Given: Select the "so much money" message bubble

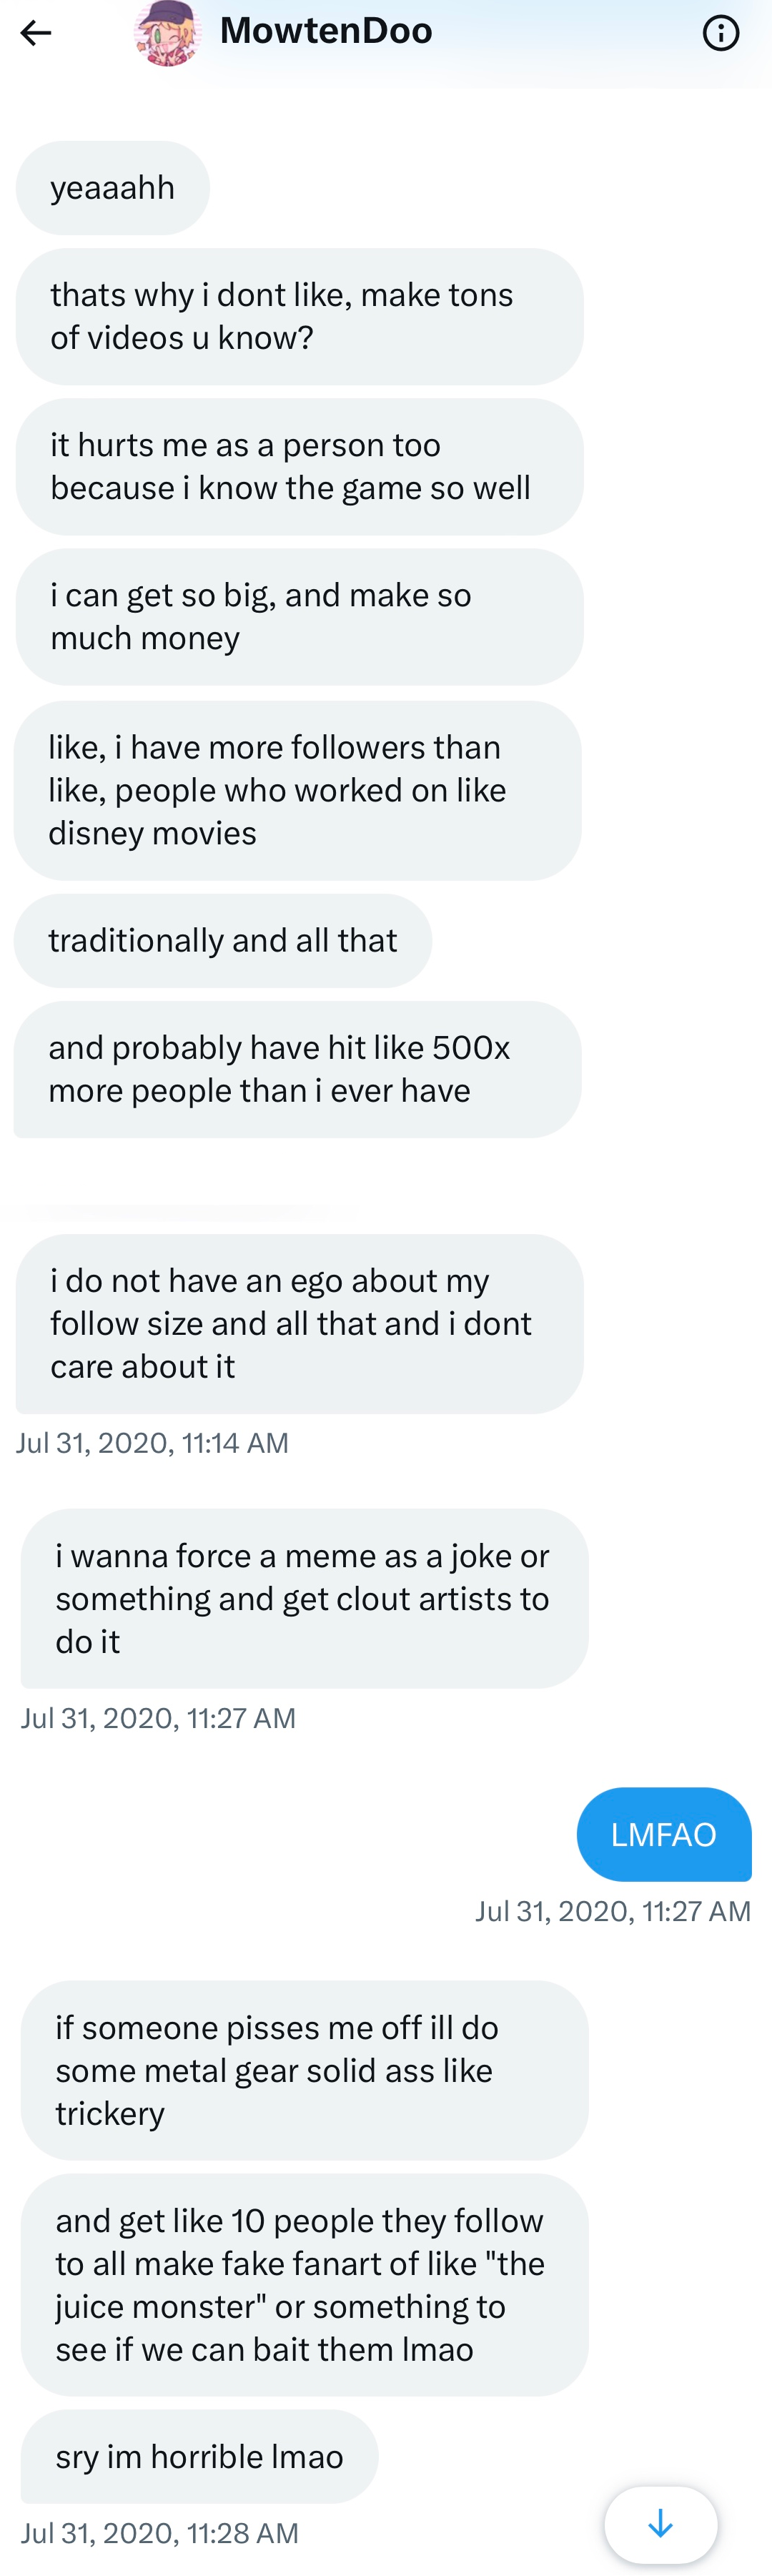Looking at the screenshot, I should coord(299,616).
